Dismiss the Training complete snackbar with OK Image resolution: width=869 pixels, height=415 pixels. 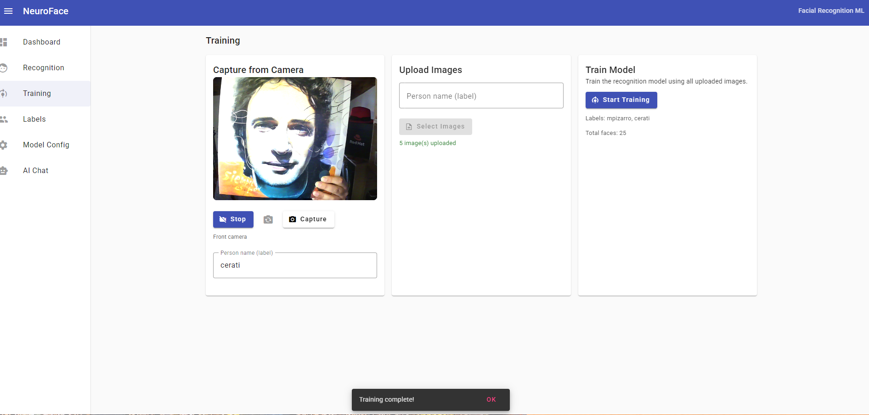(x=491, y=399)
